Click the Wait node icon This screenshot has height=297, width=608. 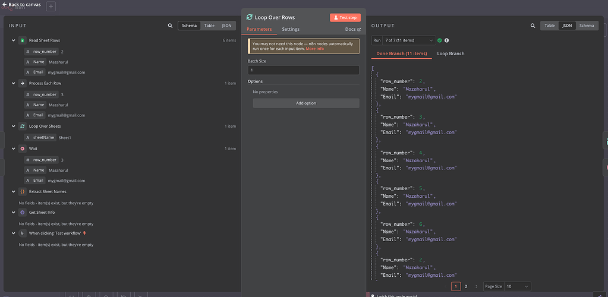(22, 148)
